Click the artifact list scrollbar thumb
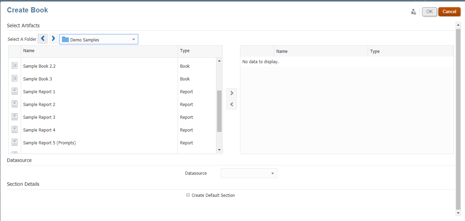 (x=219, y=111)
